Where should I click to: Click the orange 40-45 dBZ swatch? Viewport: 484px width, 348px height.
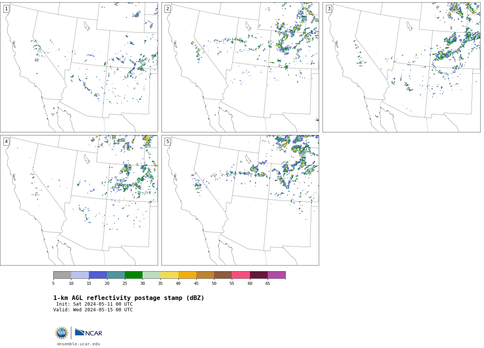pyautogui.click(x=187, y=275)
